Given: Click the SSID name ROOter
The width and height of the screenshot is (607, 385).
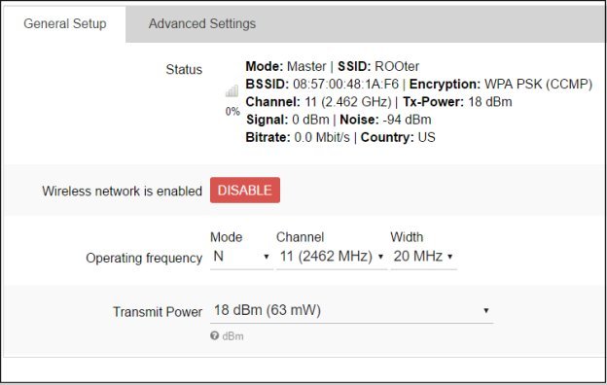Looking at the screenshot, I should pyautogui.click(x=397, y=66).
